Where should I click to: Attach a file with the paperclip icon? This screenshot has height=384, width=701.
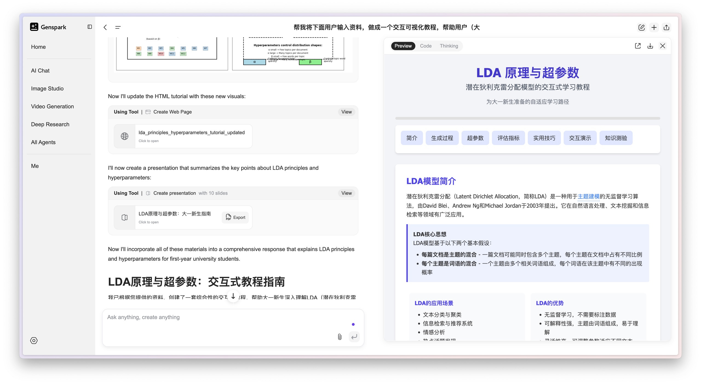[340, 337]
